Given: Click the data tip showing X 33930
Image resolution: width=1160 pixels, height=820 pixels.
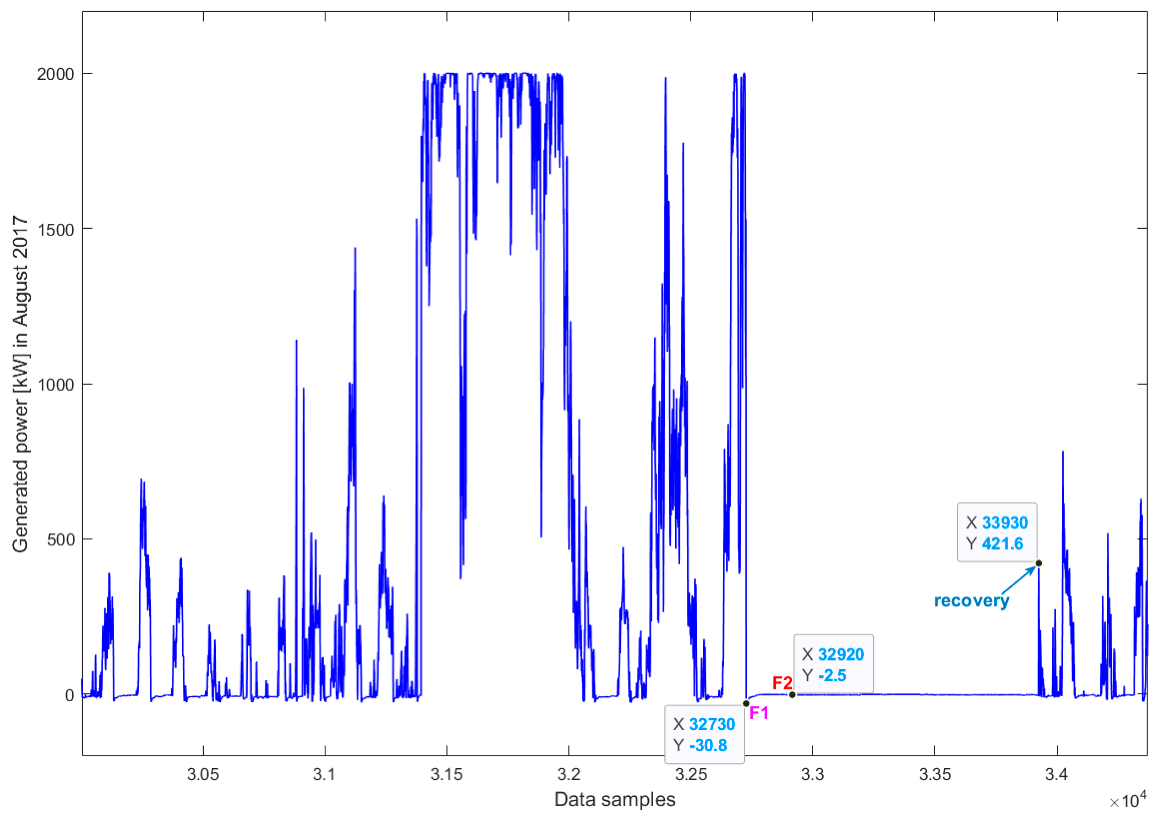Looking at the screenshot, I should 997,533.
